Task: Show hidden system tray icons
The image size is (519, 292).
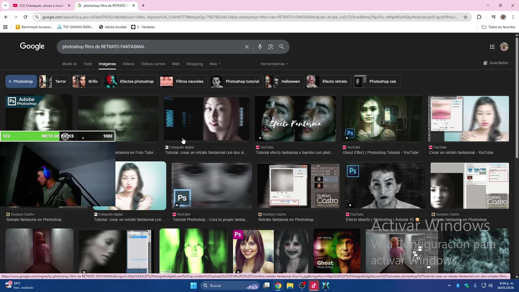Action: click(449, 286)
